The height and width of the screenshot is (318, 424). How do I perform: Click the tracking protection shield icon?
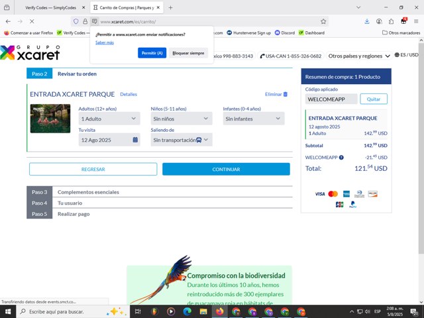coord(76,21)
